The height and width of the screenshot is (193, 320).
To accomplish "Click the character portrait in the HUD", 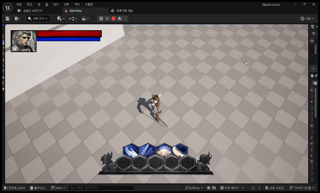I will (x=24, y=41).
